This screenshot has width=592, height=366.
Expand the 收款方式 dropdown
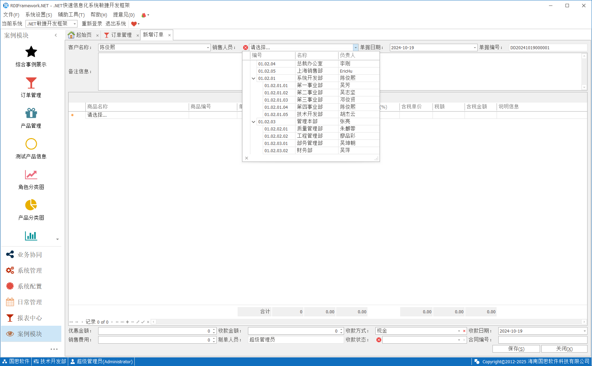(x=459, y=331)
